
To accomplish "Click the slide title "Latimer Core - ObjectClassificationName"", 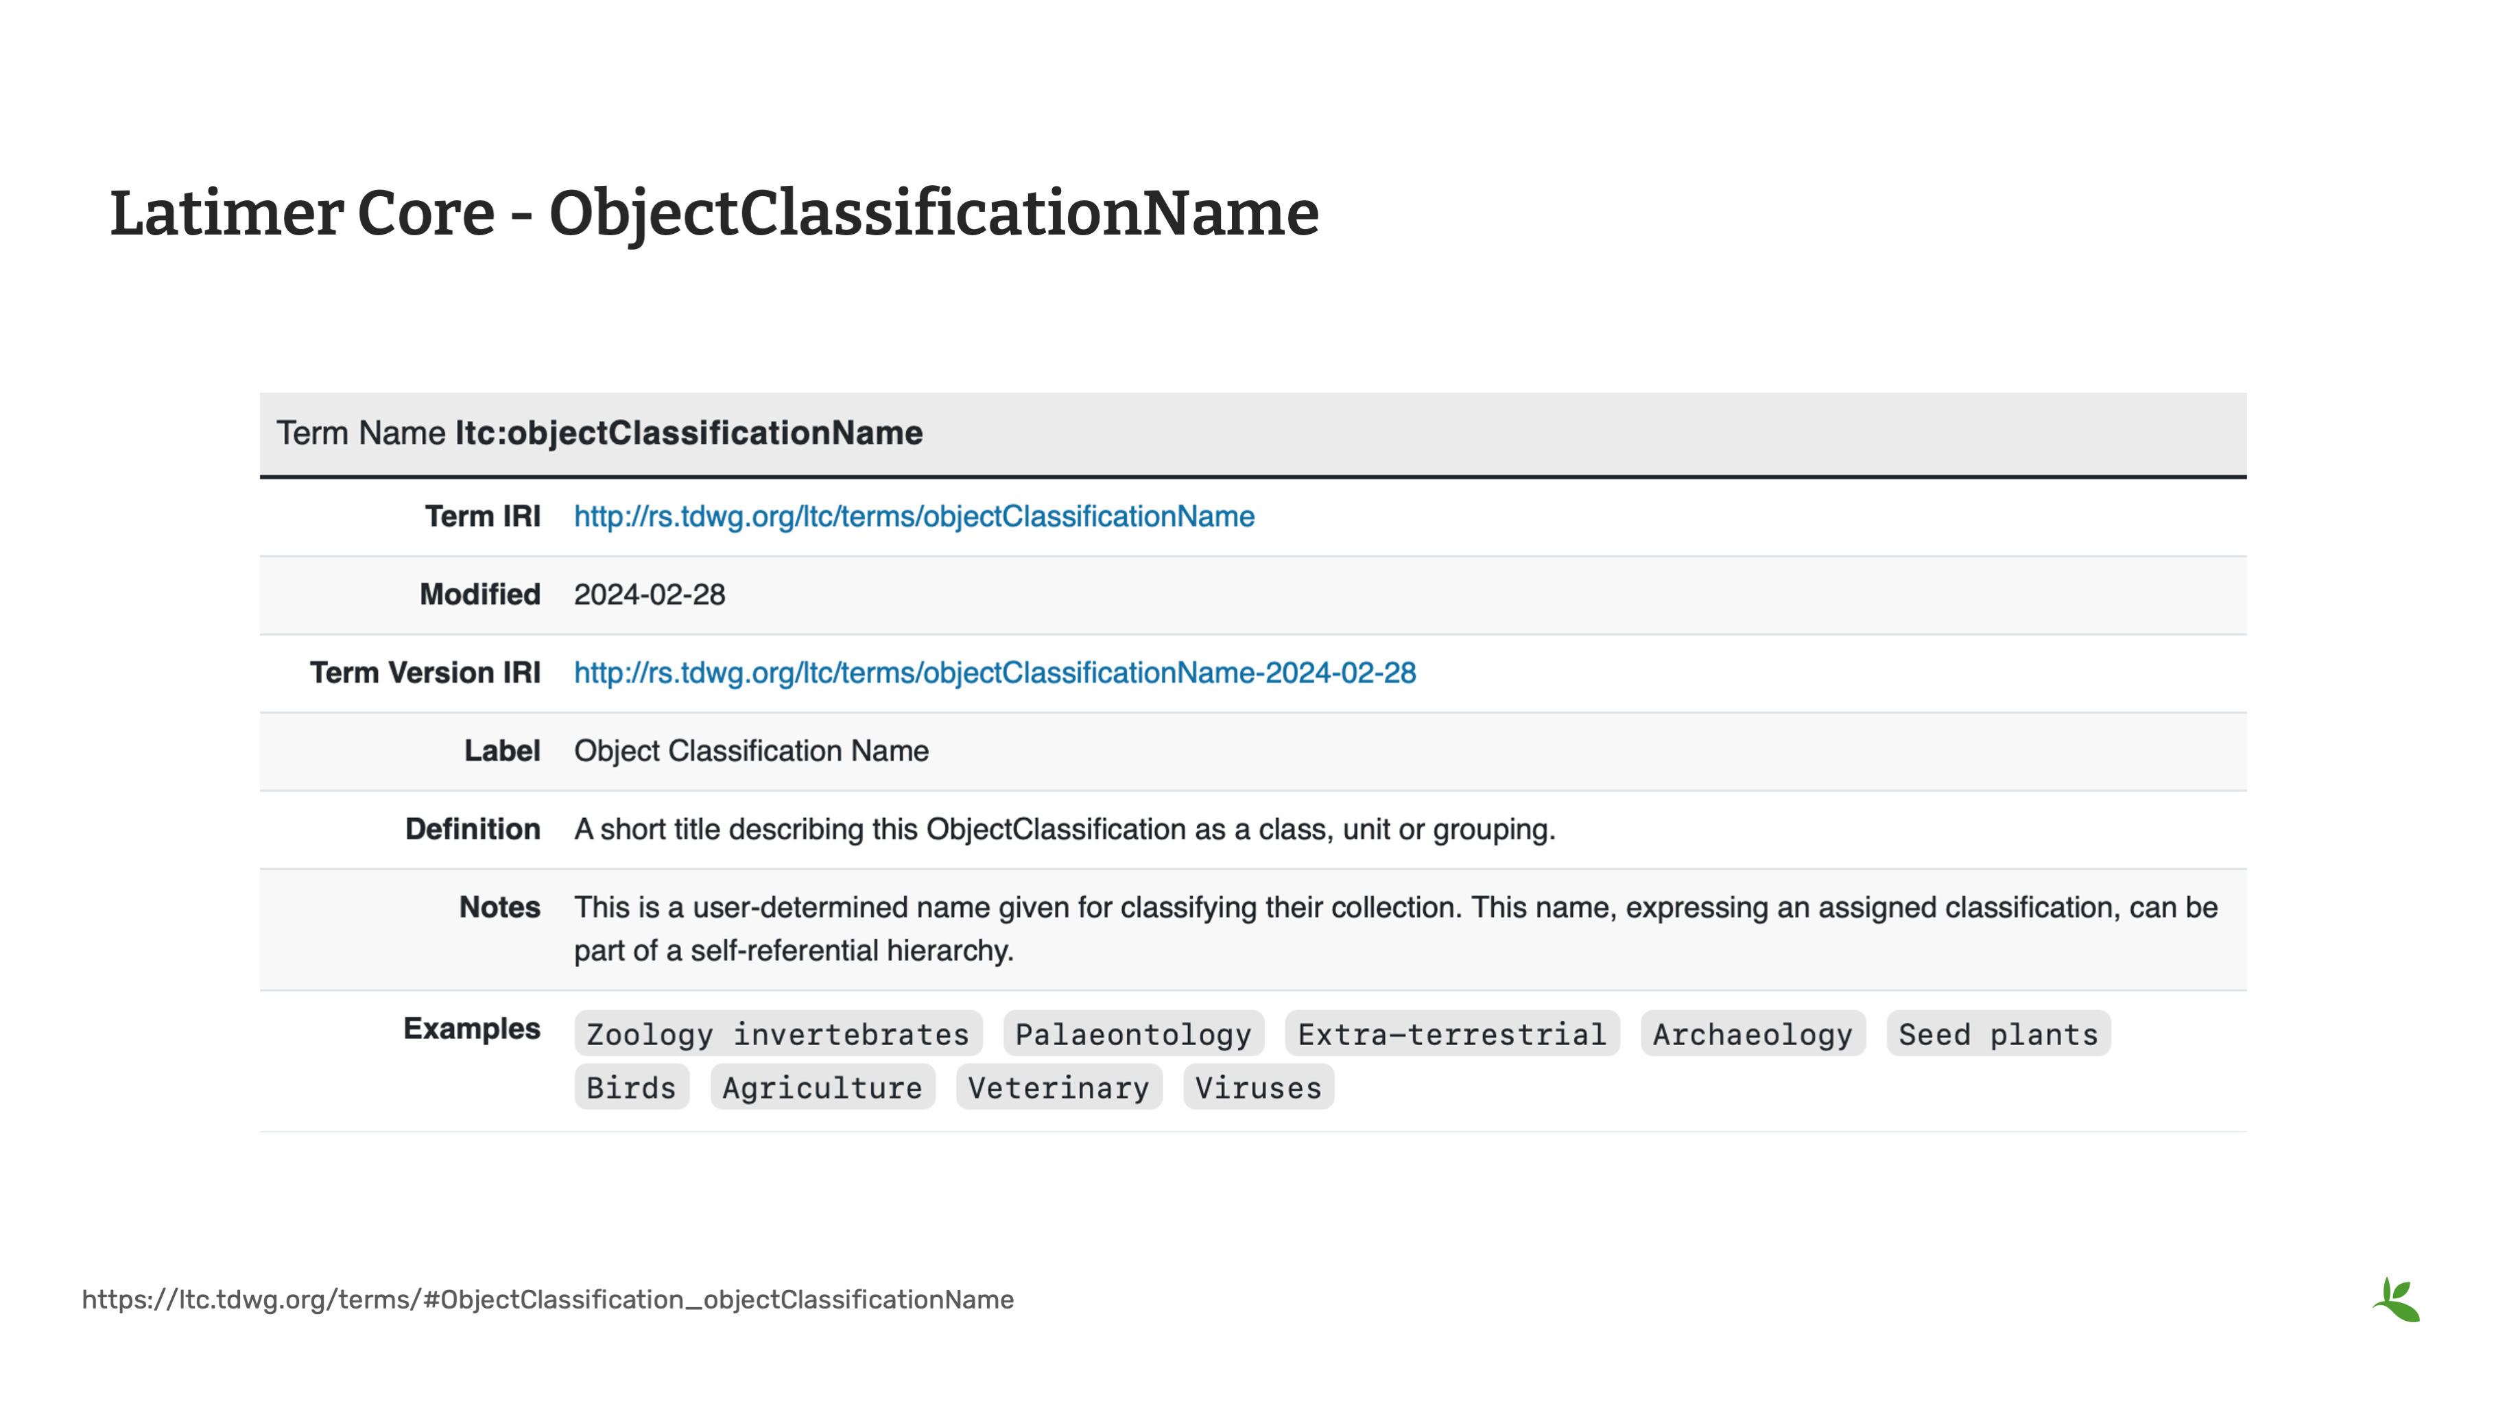I will point(713,213).
